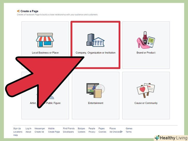
Task: Open the Sign Up footer link
Action: click(17, 129)
